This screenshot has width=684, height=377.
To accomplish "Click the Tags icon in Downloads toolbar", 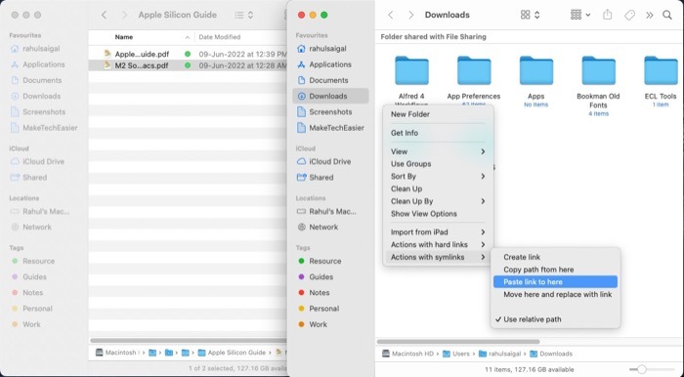I will click(x=629, y=16).
